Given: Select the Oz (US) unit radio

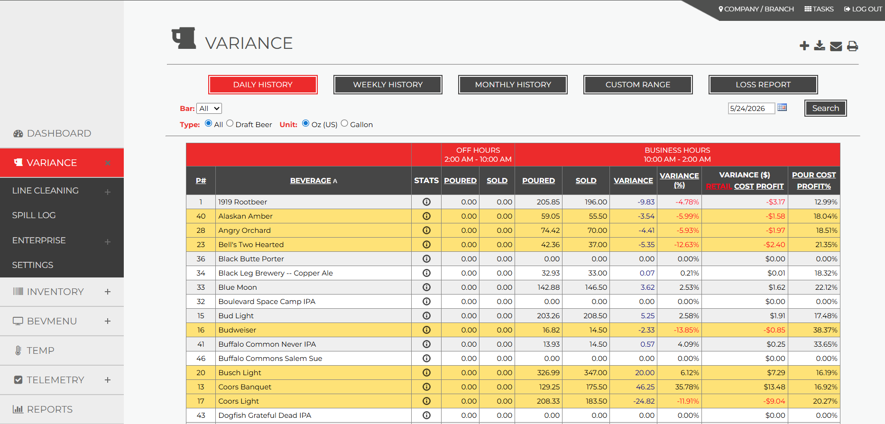Looking at the screenshot, I should coord(305,123).
